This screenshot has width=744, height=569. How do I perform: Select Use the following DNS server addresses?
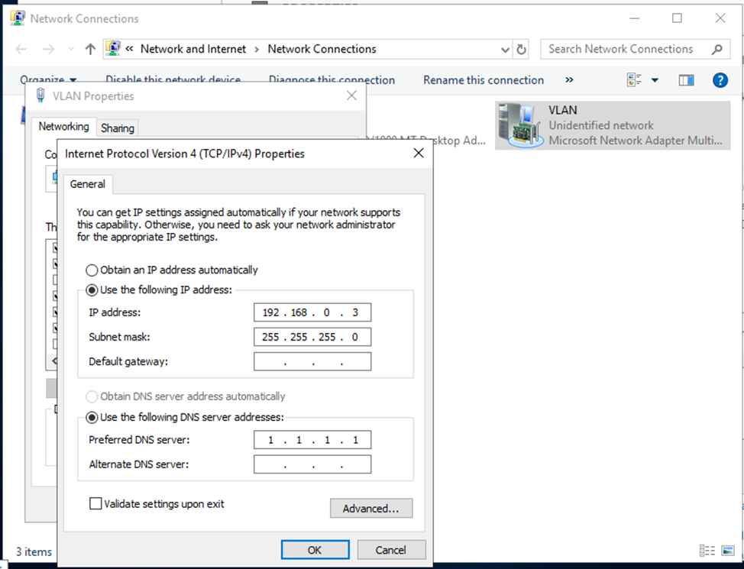(x=92, y=417)
